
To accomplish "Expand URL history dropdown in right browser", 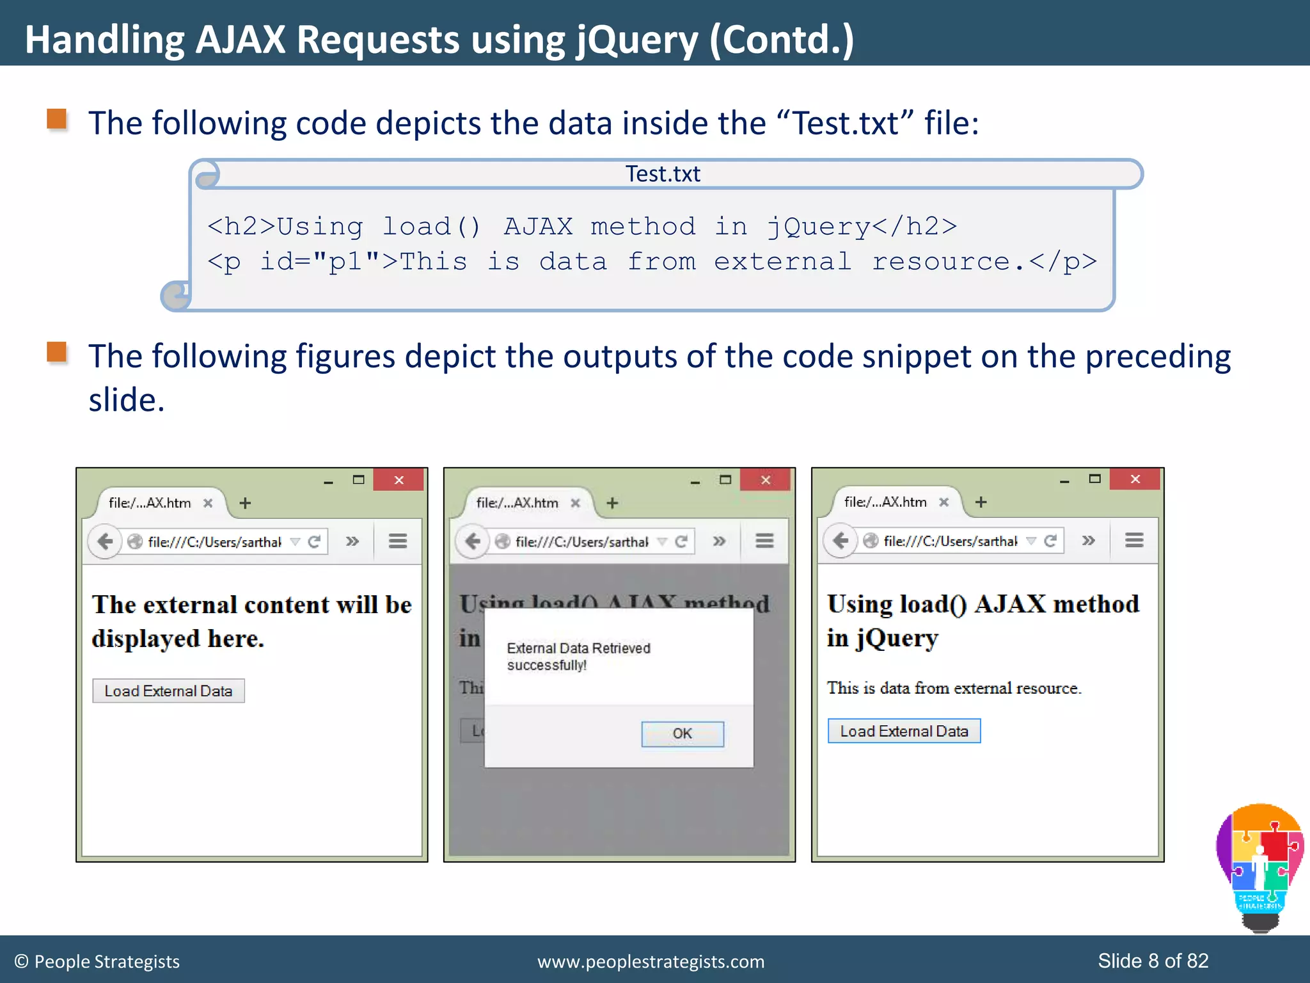I will point(1030,541).
